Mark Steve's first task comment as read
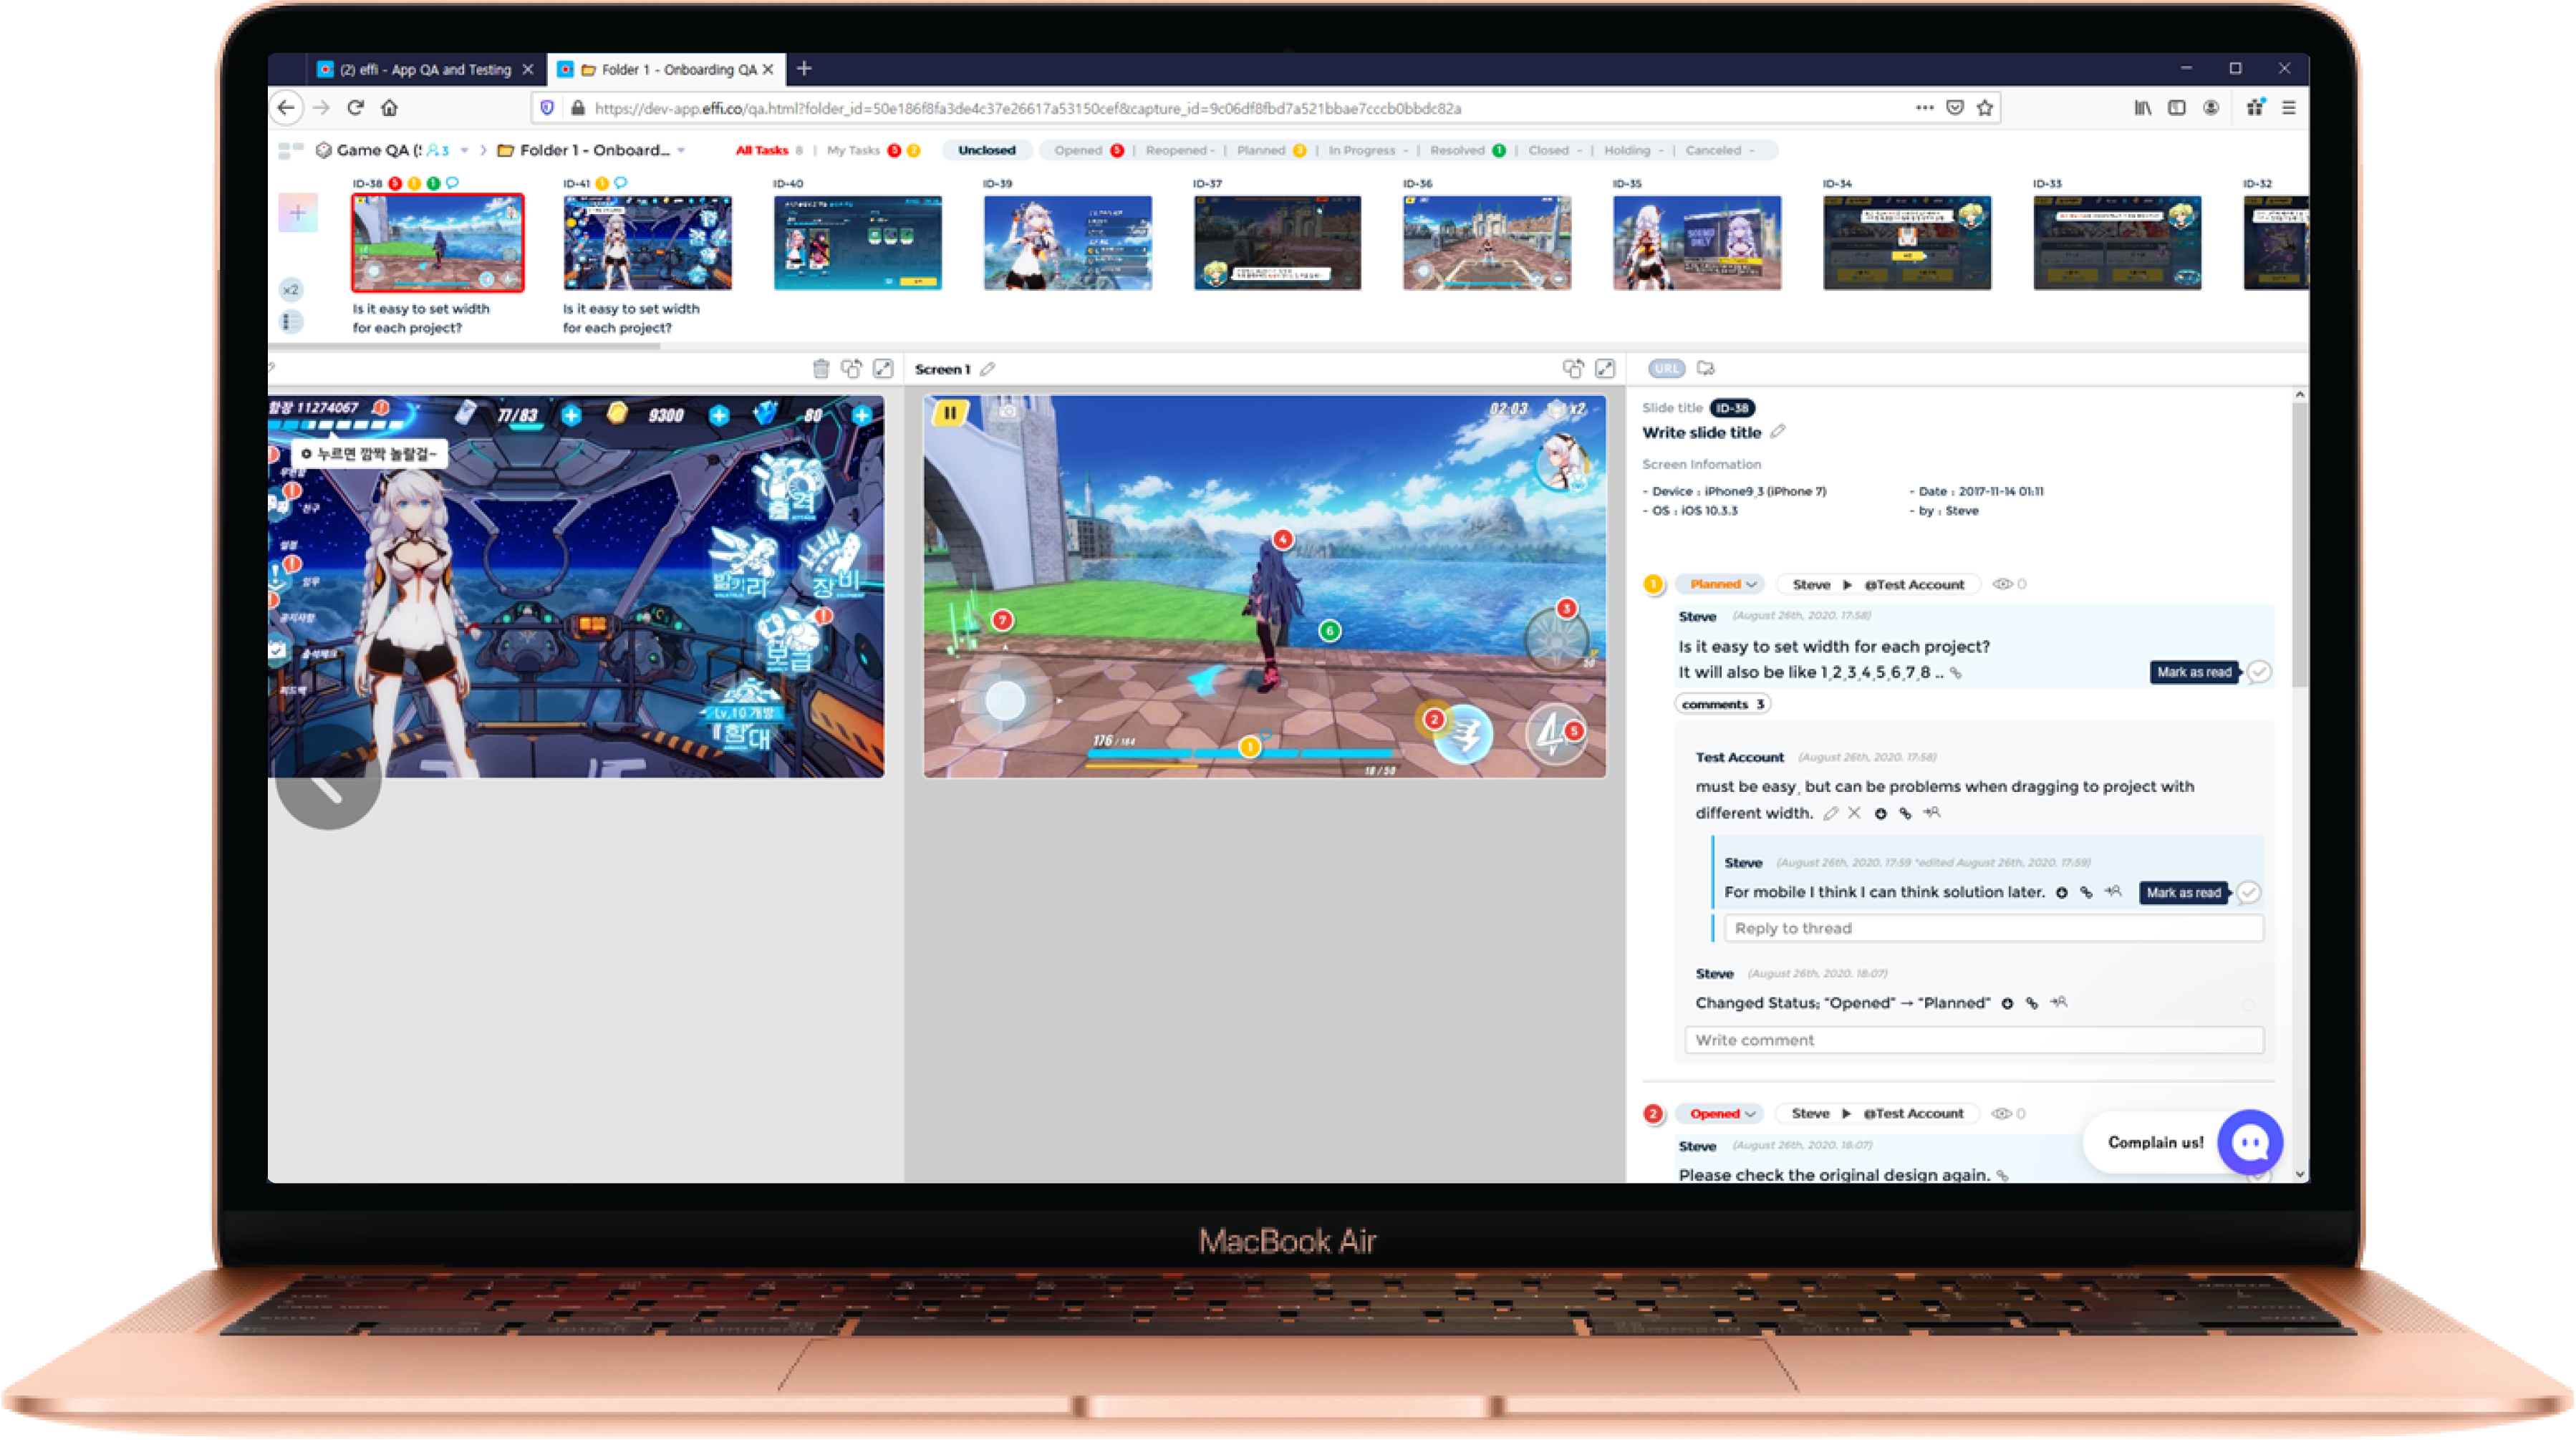 click(x=2259, y=672)
